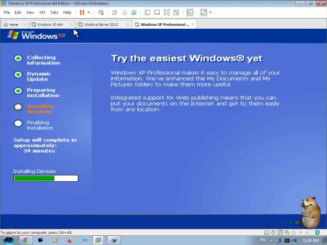The width and height of the screenshot is (327, 245).
Task: Click the Finalizing installation step indicator
Action: click(x=18, y=123)
